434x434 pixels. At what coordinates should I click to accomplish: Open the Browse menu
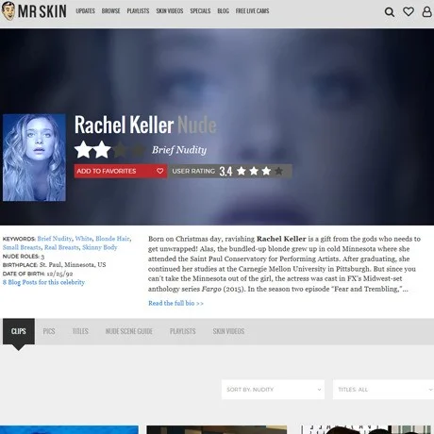point(110,11)
